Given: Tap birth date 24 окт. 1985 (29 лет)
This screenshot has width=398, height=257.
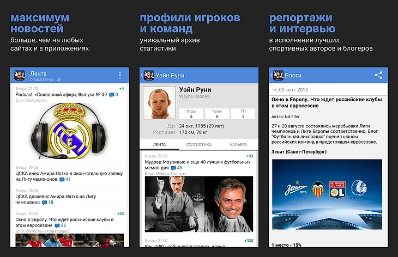Looking at the screenshot, I should click(x=202, y=126).
